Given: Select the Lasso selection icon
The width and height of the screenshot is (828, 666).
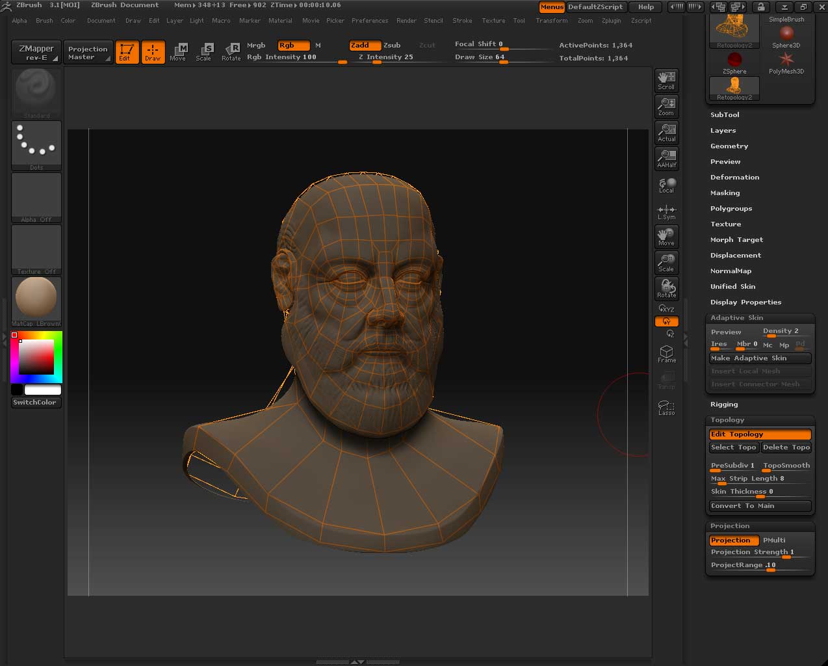Looking at the screenshot, I should coord(666,406).
